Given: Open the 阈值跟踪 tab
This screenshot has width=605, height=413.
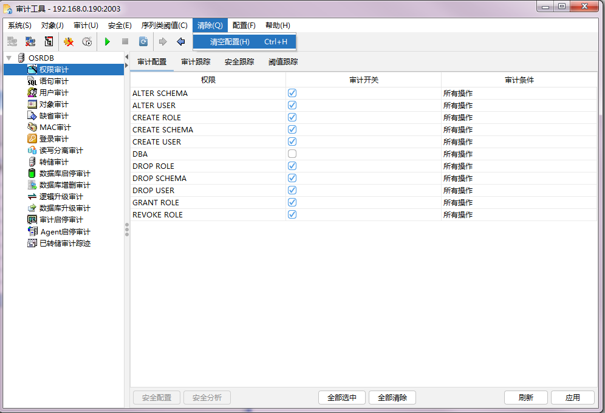Looking at the screenshot, I should (x=282, y=61).
